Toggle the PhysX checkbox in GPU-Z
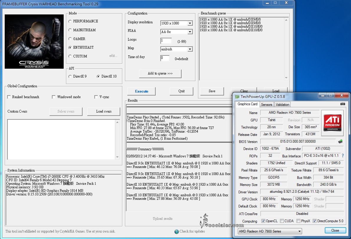Image resolution: width=351 pixels, height=239 pixels. pyautogui.click(x=299, y=221)
